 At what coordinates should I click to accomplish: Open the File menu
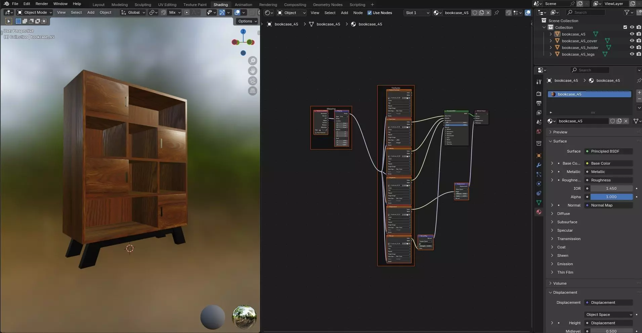pyautogui.click(x=15, y=4)
